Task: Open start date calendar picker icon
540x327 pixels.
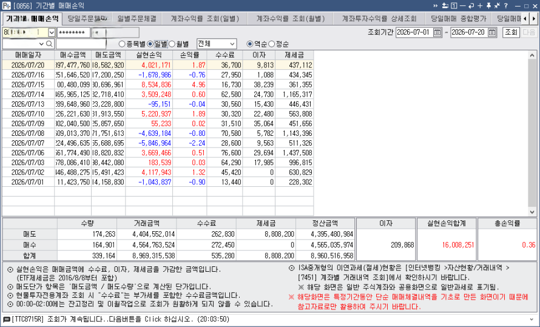Action: pos(437,32)
